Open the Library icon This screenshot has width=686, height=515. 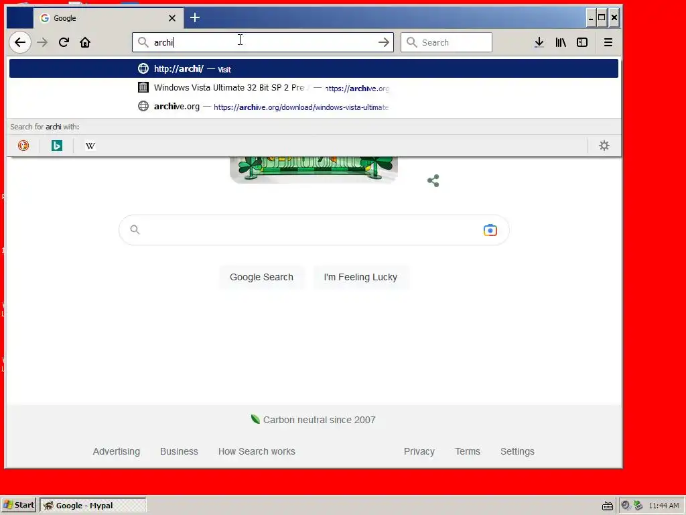coord(561,42)
